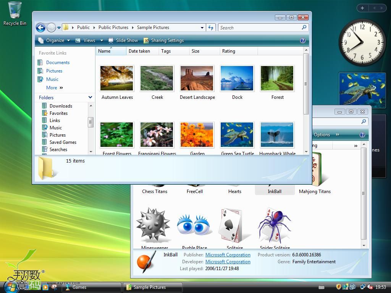This screenshot has width=391, height=293.
Task: Show hidden toolbar commands beside Options
Action: [x=338, y=135]
